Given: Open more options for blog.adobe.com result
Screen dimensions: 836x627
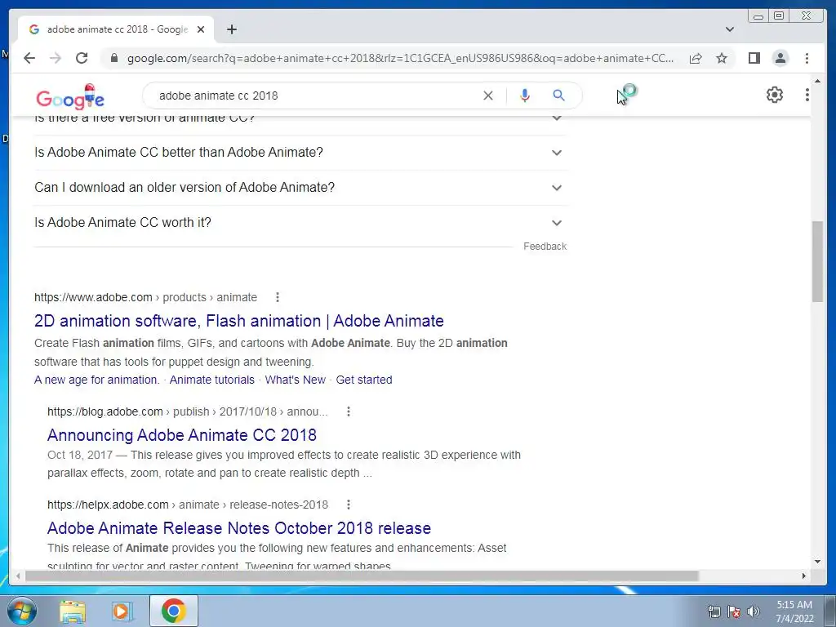Looking at the screenshot, I should click(348, 411).
